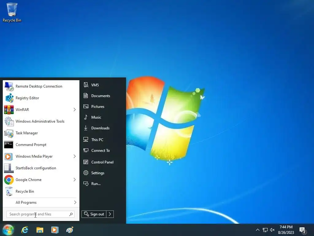Click the search magnifier icon
This screenshot has height=236, width=314.
[x=71, y=214]
